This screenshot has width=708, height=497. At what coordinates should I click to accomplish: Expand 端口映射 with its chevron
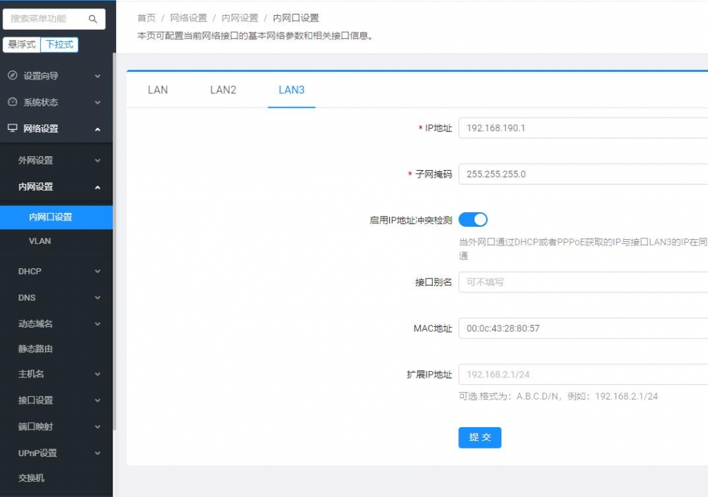[x=97, y=426]
